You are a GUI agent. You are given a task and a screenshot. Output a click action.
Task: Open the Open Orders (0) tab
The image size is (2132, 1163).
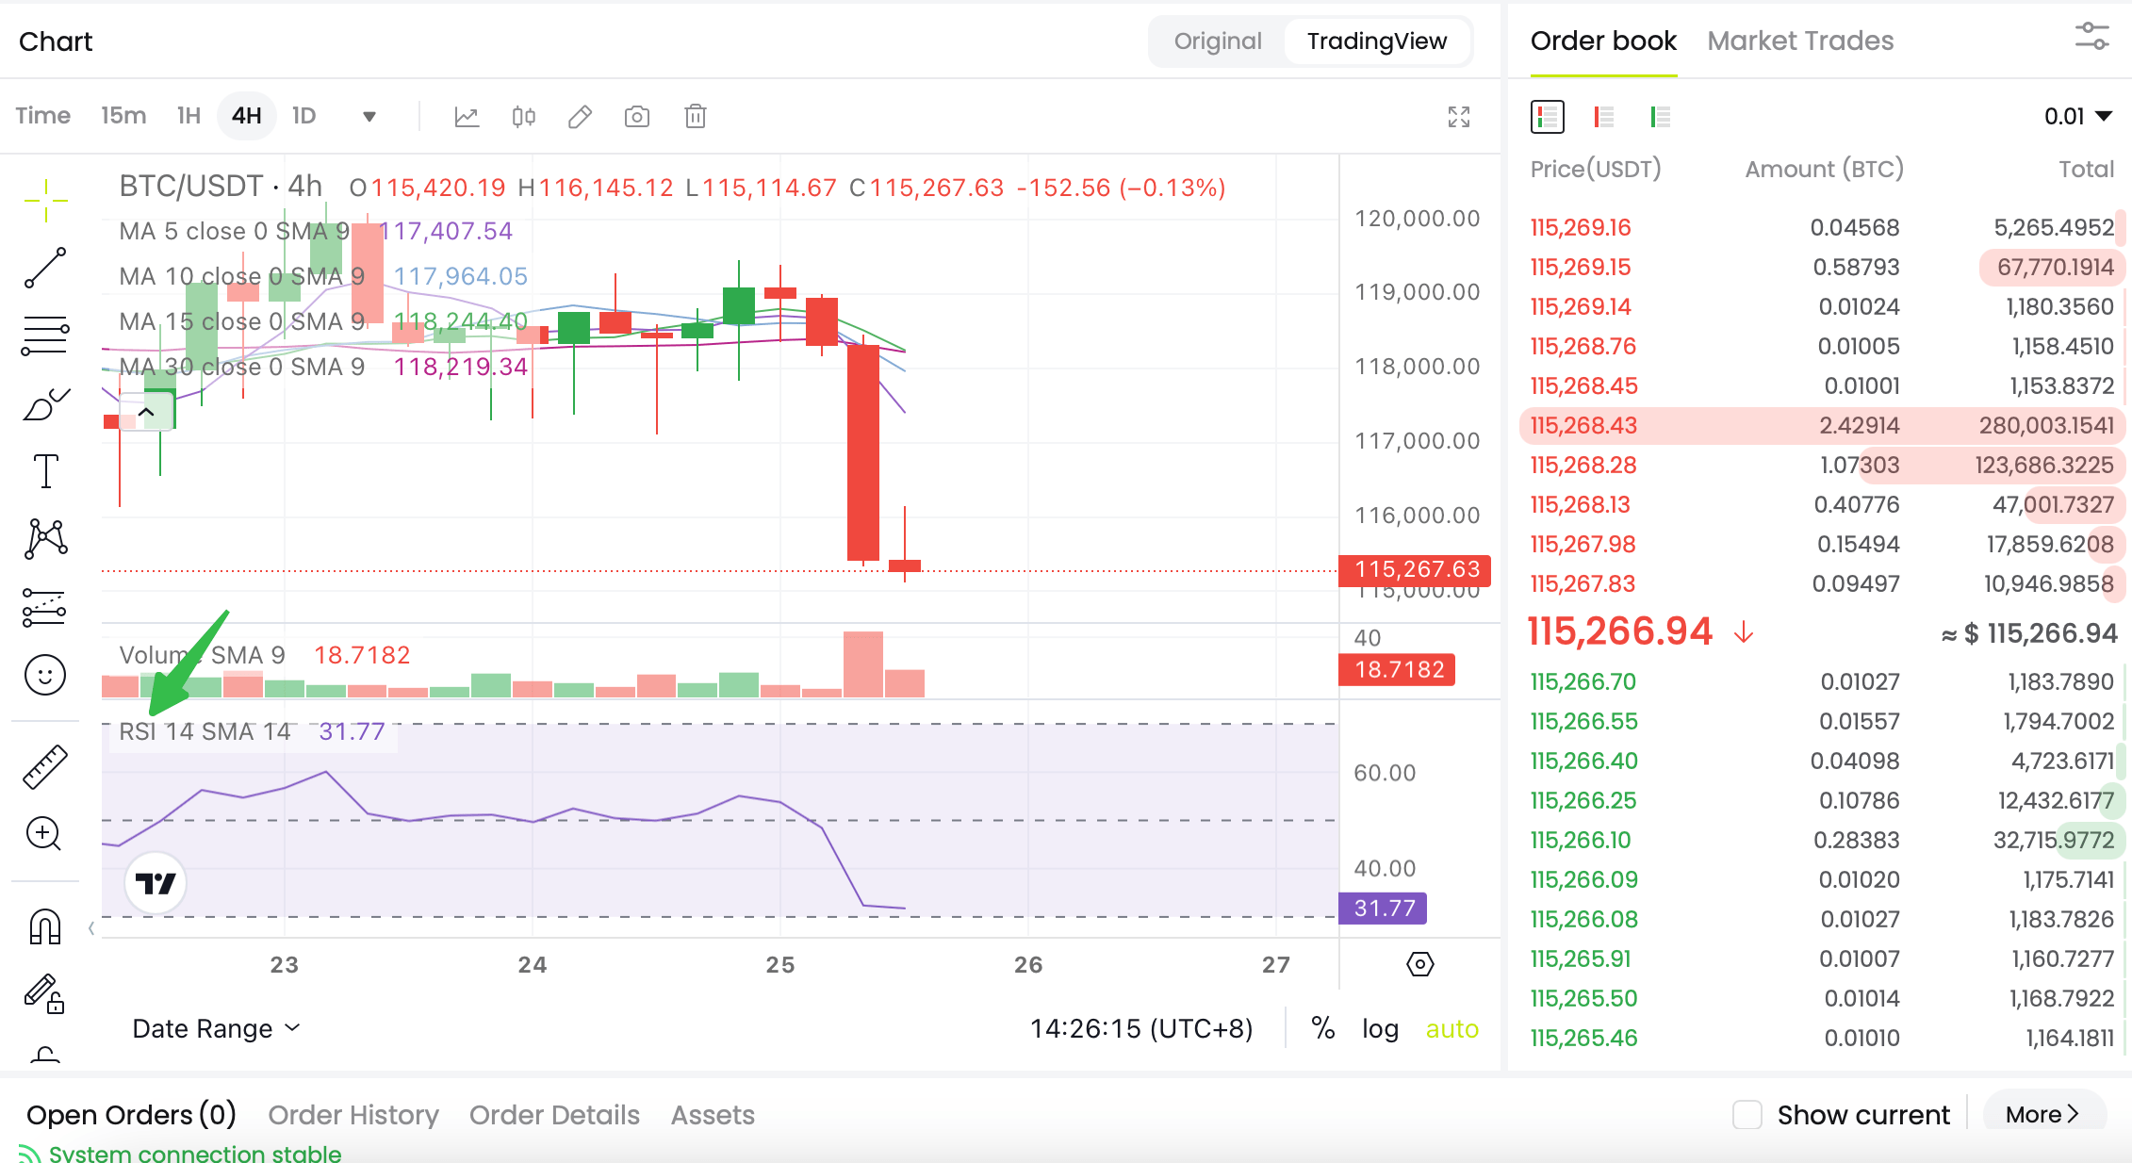point(131,1115)
